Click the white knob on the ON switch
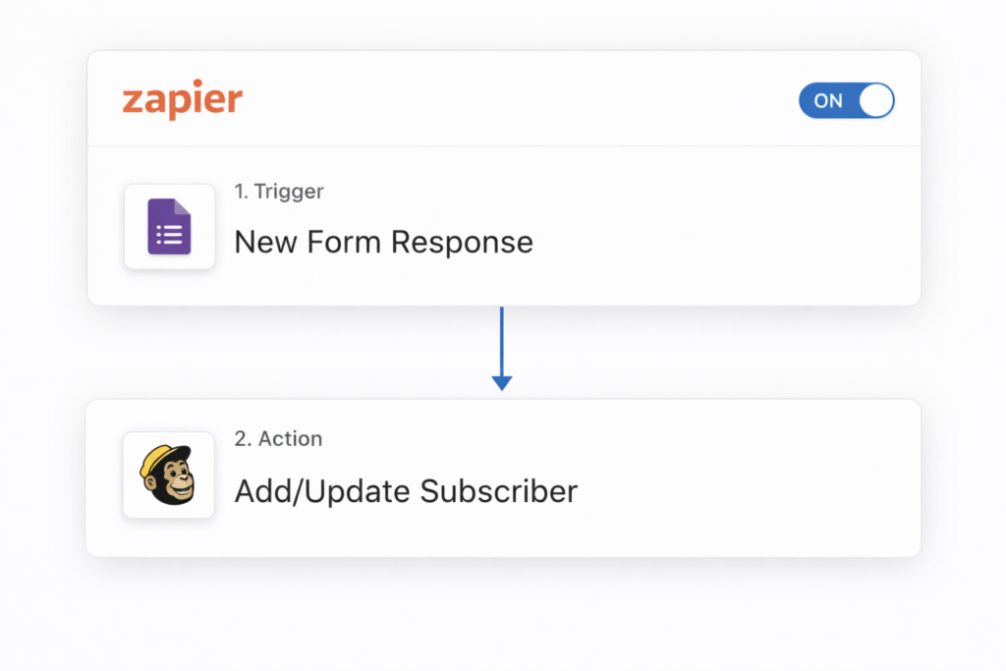Screen dimensions: 1006x671 (875, 100)
